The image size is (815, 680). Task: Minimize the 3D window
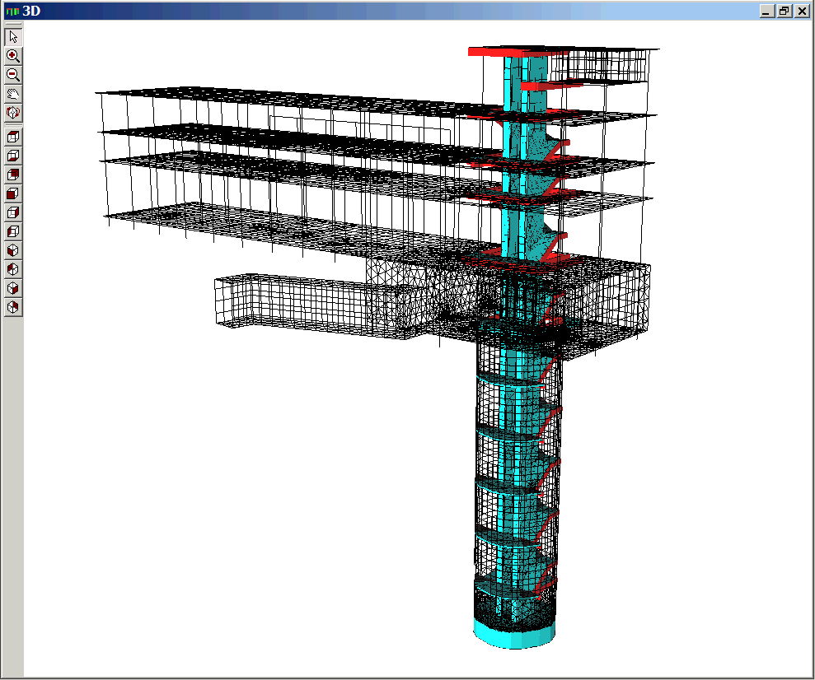(x=766, y=11)
